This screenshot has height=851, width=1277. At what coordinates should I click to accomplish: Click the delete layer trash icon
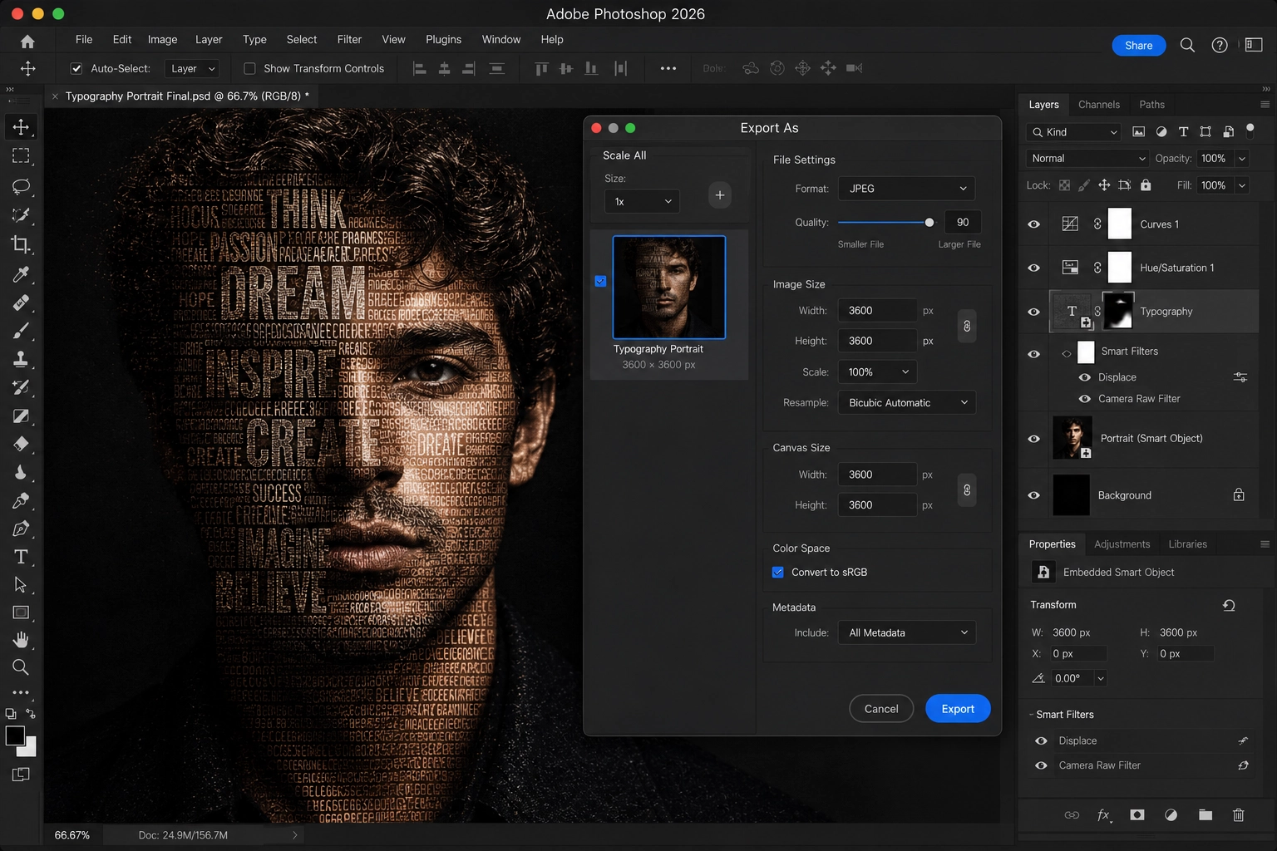[x=1238, y=815]
